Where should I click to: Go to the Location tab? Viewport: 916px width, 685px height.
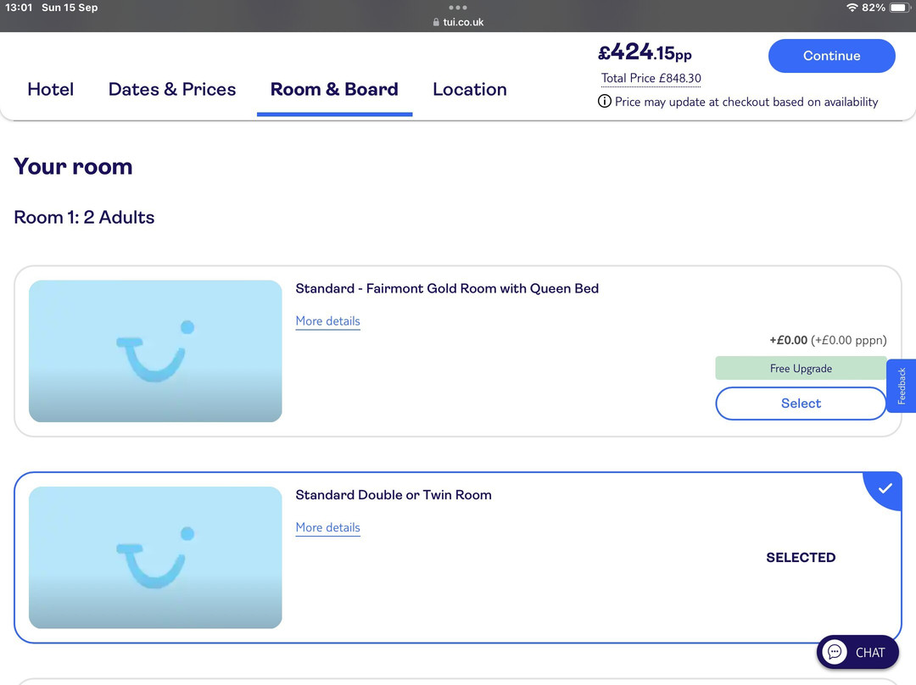(x=470, y=90)
